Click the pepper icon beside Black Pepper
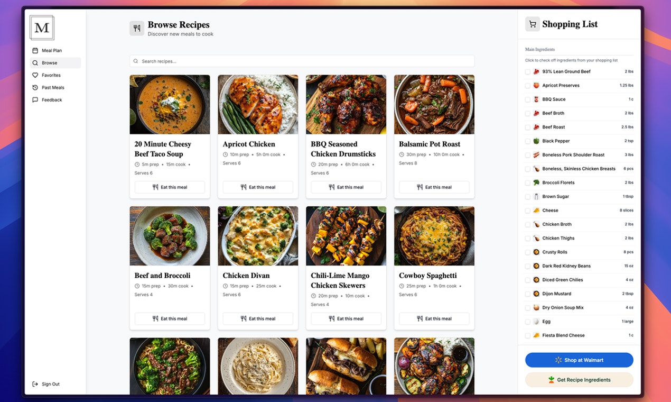671x402 pixels. coord(536,141)
